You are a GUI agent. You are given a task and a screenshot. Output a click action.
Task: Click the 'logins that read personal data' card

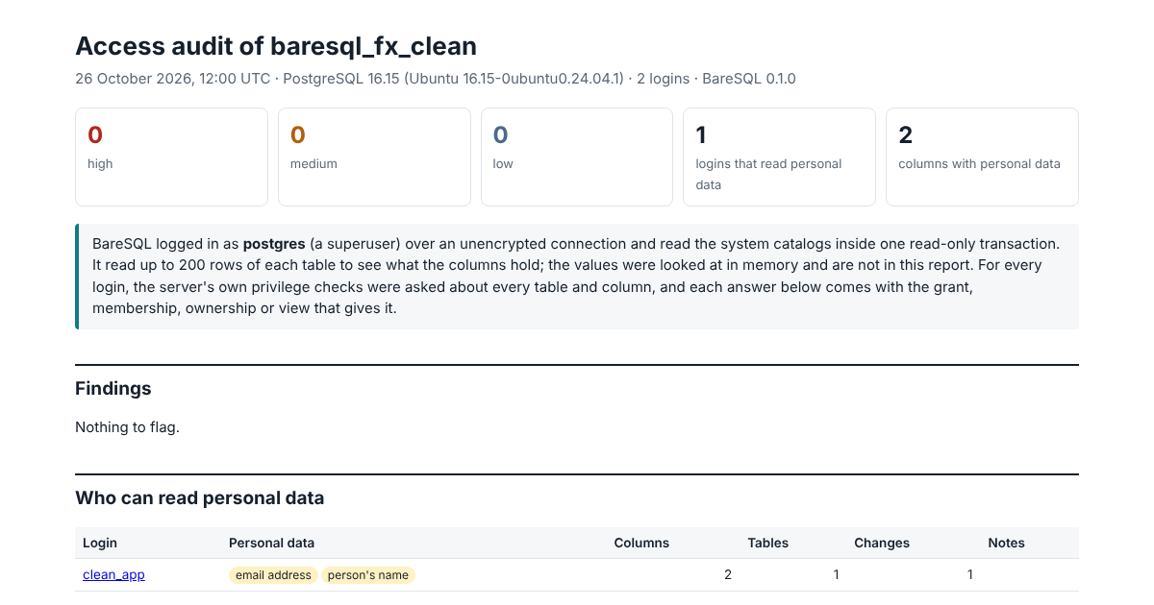tap(779, 157)
